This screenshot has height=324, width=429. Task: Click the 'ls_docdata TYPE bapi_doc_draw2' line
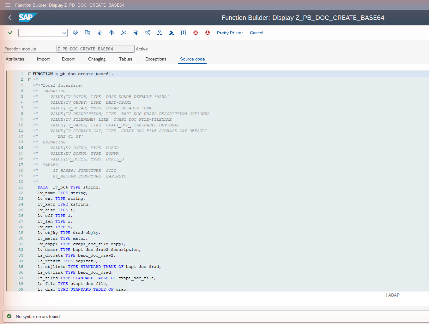pos(76,255)
